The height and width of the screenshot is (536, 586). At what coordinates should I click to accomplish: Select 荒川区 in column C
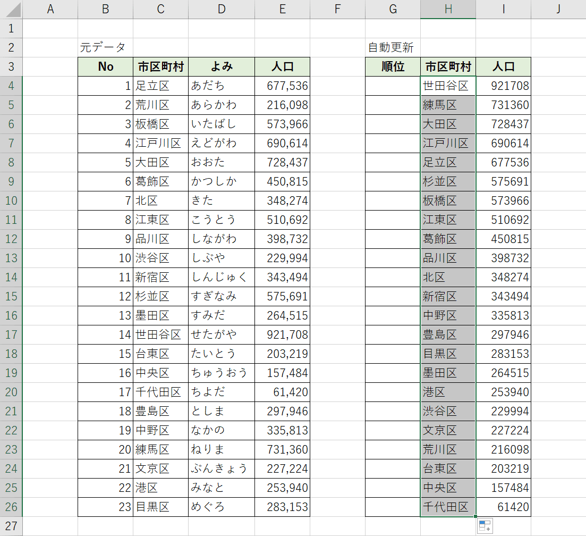[x=160, y=105]
